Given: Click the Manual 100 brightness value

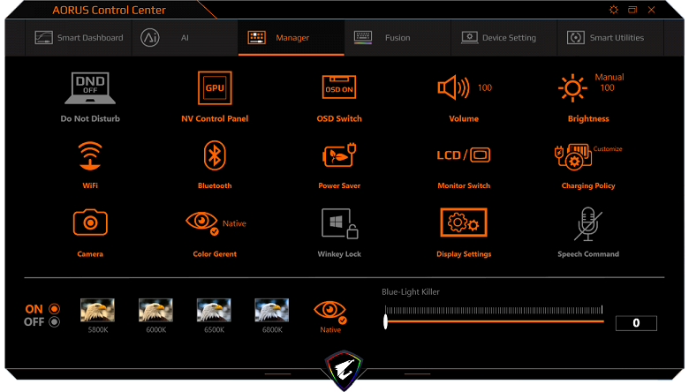Looking at the screenshot, I should click(609, 82).
